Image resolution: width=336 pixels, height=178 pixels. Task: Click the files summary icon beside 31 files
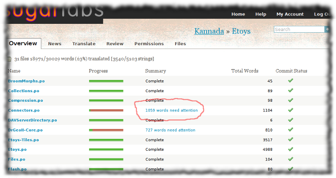point(10,59)
